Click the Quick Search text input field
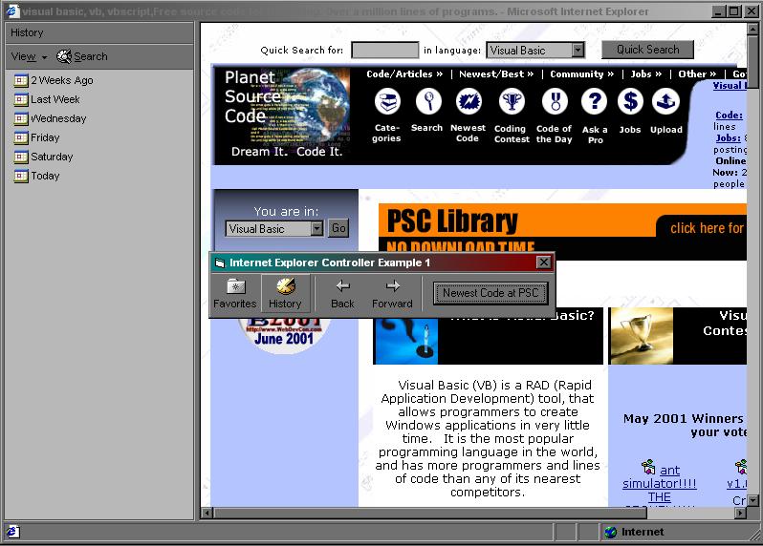This screenshot has width=763, height=546. tap(384, 51)
